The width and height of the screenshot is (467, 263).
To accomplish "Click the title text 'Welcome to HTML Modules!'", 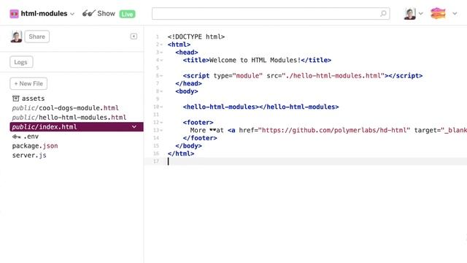I will (x=255, y=60).
